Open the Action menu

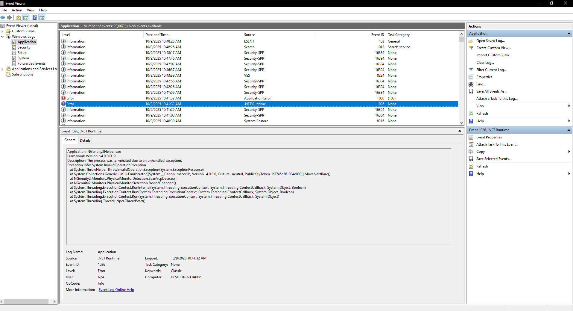pos(17,10)
